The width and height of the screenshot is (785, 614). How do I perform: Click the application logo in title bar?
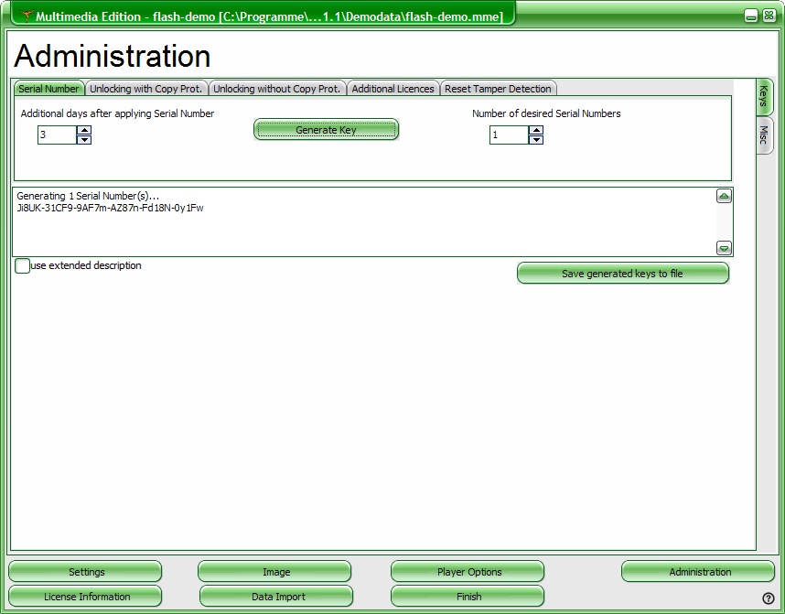coord(27,16)
